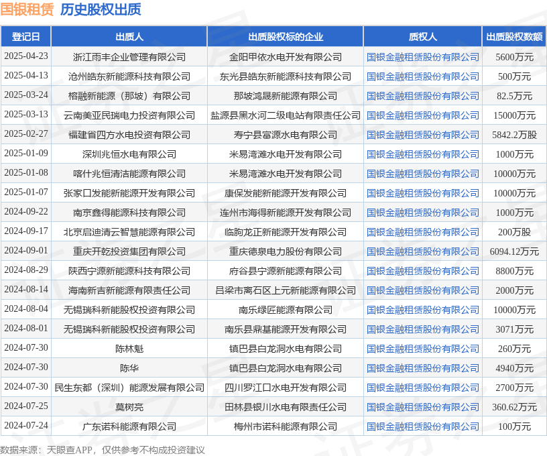Click target company 梅州市诺科能源有限公司

(x=286, y=426)
